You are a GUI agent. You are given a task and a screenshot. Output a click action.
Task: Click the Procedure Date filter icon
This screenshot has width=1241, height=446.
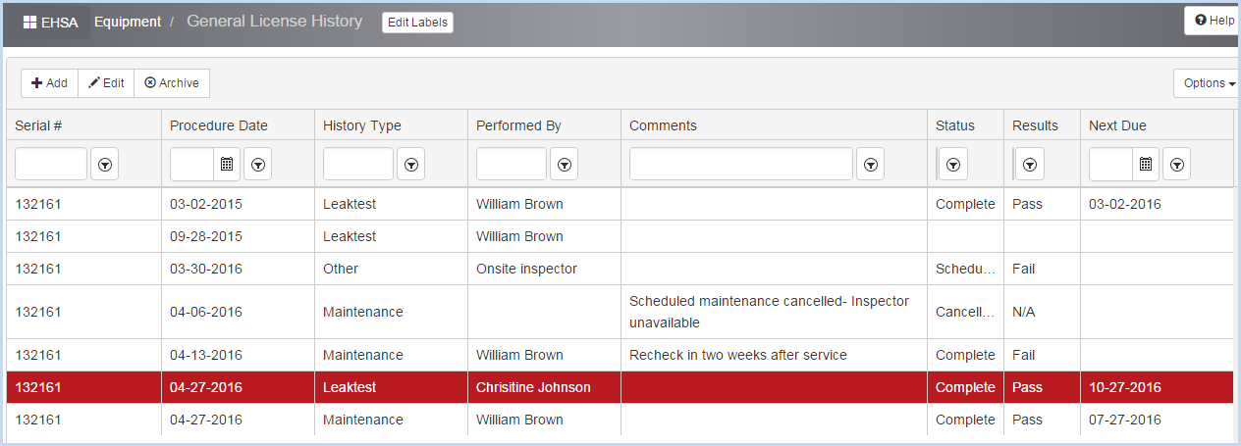point(257,165)
